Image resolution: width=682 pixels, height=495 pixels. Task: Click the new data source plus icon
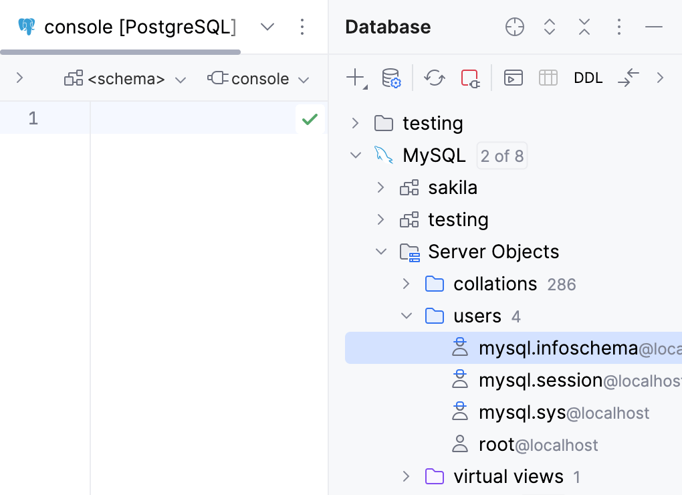tap(354, 78)
